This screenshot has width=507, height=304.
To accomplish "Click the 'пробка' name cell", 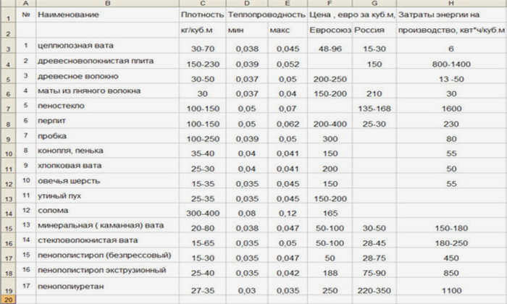I will pos(108,136).
